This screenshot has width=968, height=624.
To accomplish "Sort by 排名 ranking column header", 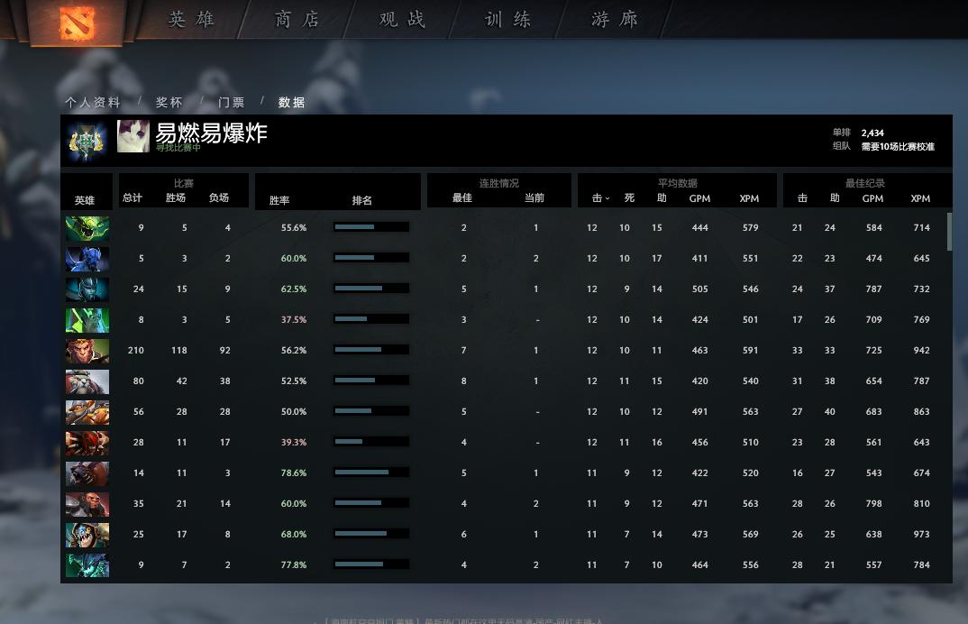I will click(x=361, y=200).
